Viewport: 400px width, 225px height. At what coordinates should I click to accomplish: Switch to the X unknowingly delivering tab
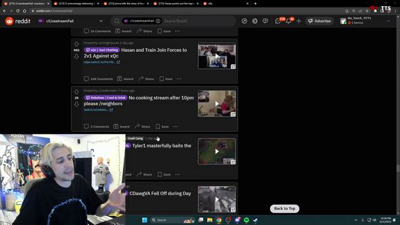[x=76, y=4]
